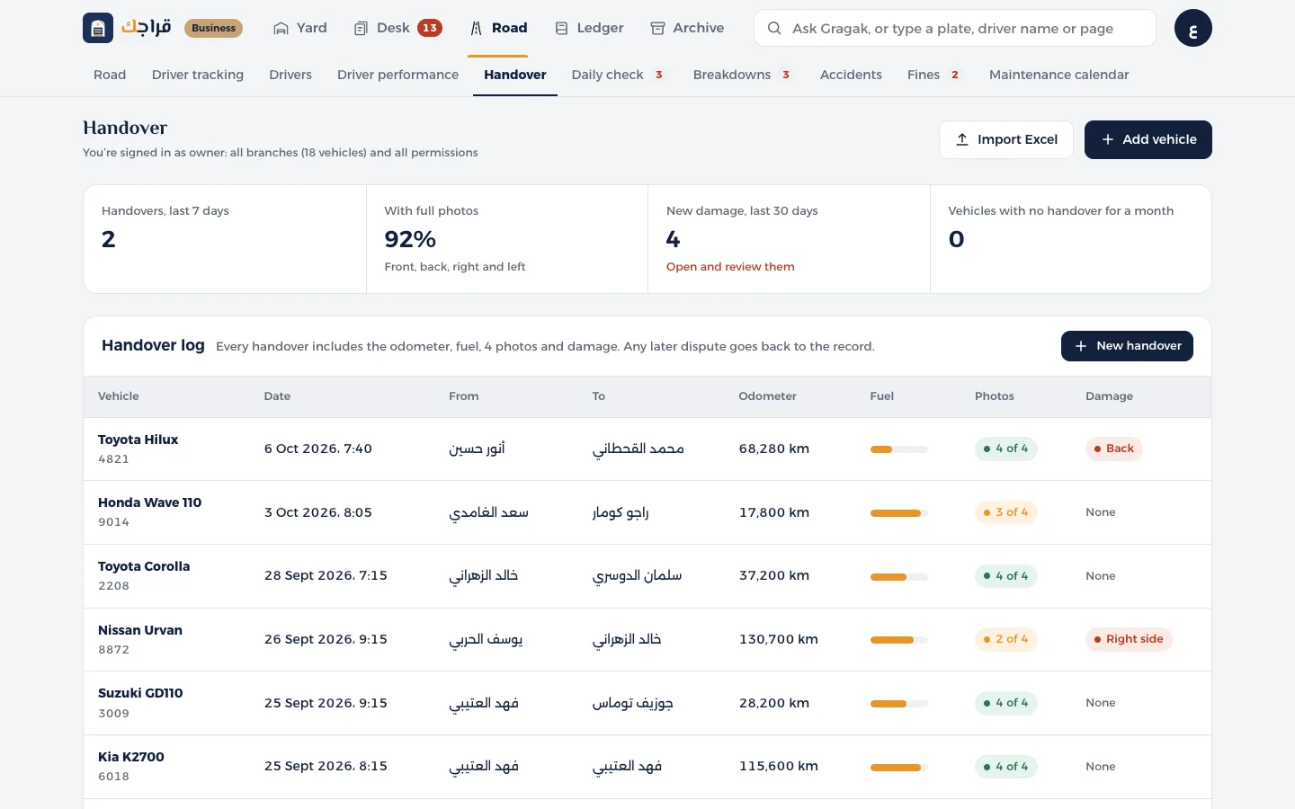Open the Toyota Hilux handover row
The width and height of the screenshot is (1295, 809).
(647, 449)
